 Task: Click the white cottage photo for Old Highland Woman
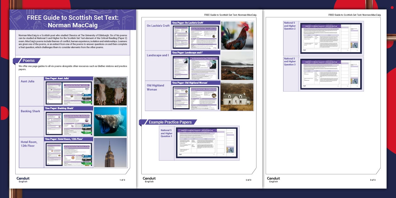(x=237, y=96)
